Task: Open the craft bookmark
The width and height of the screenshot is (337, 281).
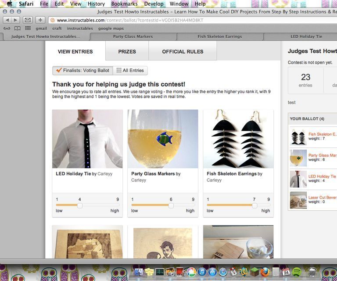Action: coord(57,29)
